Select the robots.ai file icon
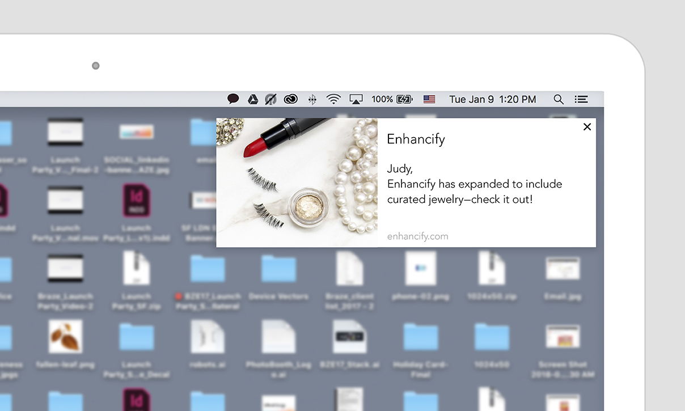Viewport: 685px width, 411px height. point(207,337)
